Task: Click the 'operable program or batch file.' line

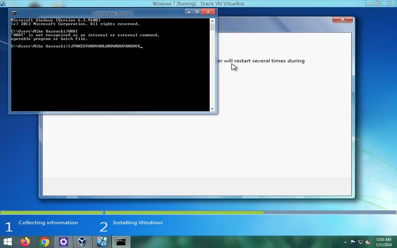Action: [x=49, y=39]
